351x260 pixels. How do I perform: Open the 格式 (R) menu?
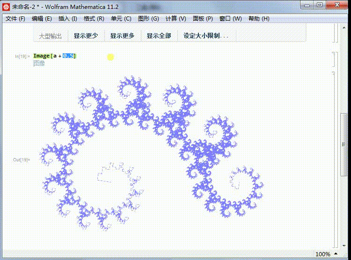pos(94,19)
